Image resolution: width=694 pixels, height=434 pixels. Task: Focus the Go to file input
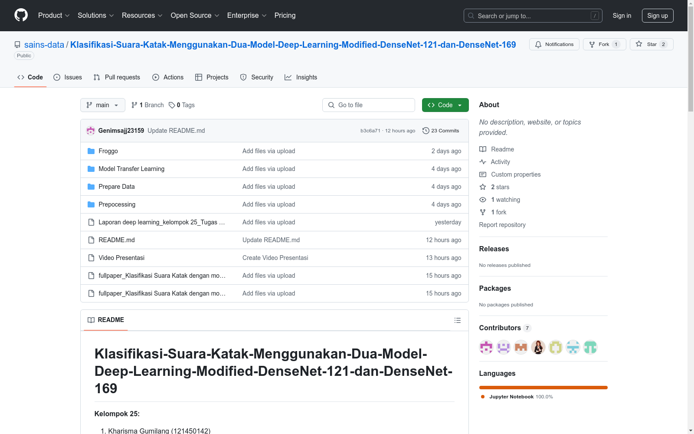[x=369, y=105]
